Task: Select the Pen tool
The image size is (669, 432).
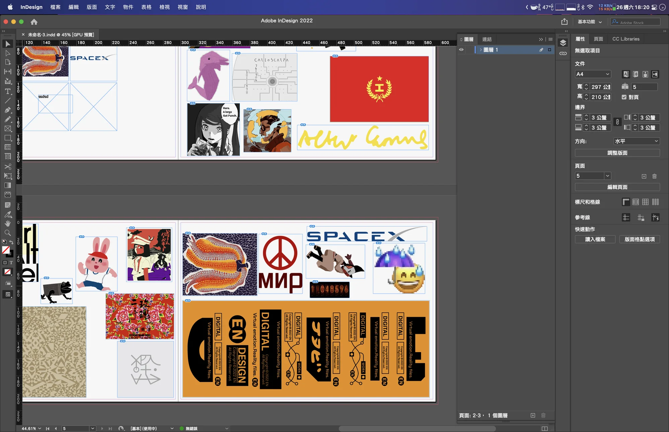Action: pyautogui.click(x=8, y=110)
